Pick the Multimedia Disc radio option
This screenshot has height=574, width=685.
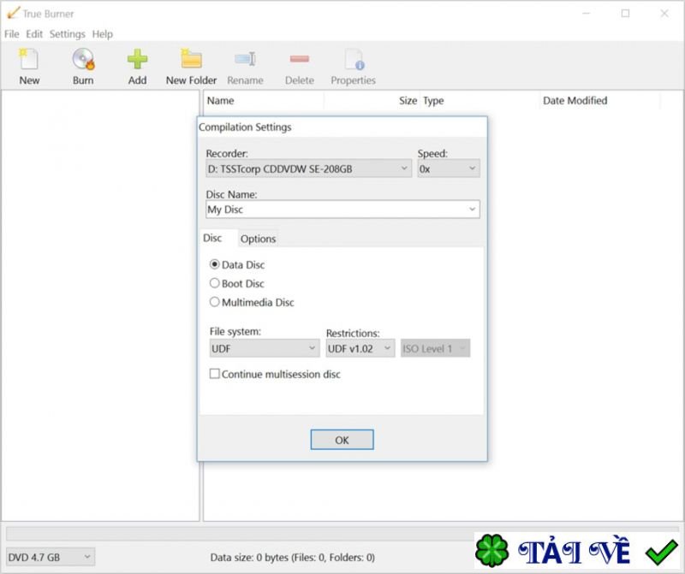(x=215, y=302)
